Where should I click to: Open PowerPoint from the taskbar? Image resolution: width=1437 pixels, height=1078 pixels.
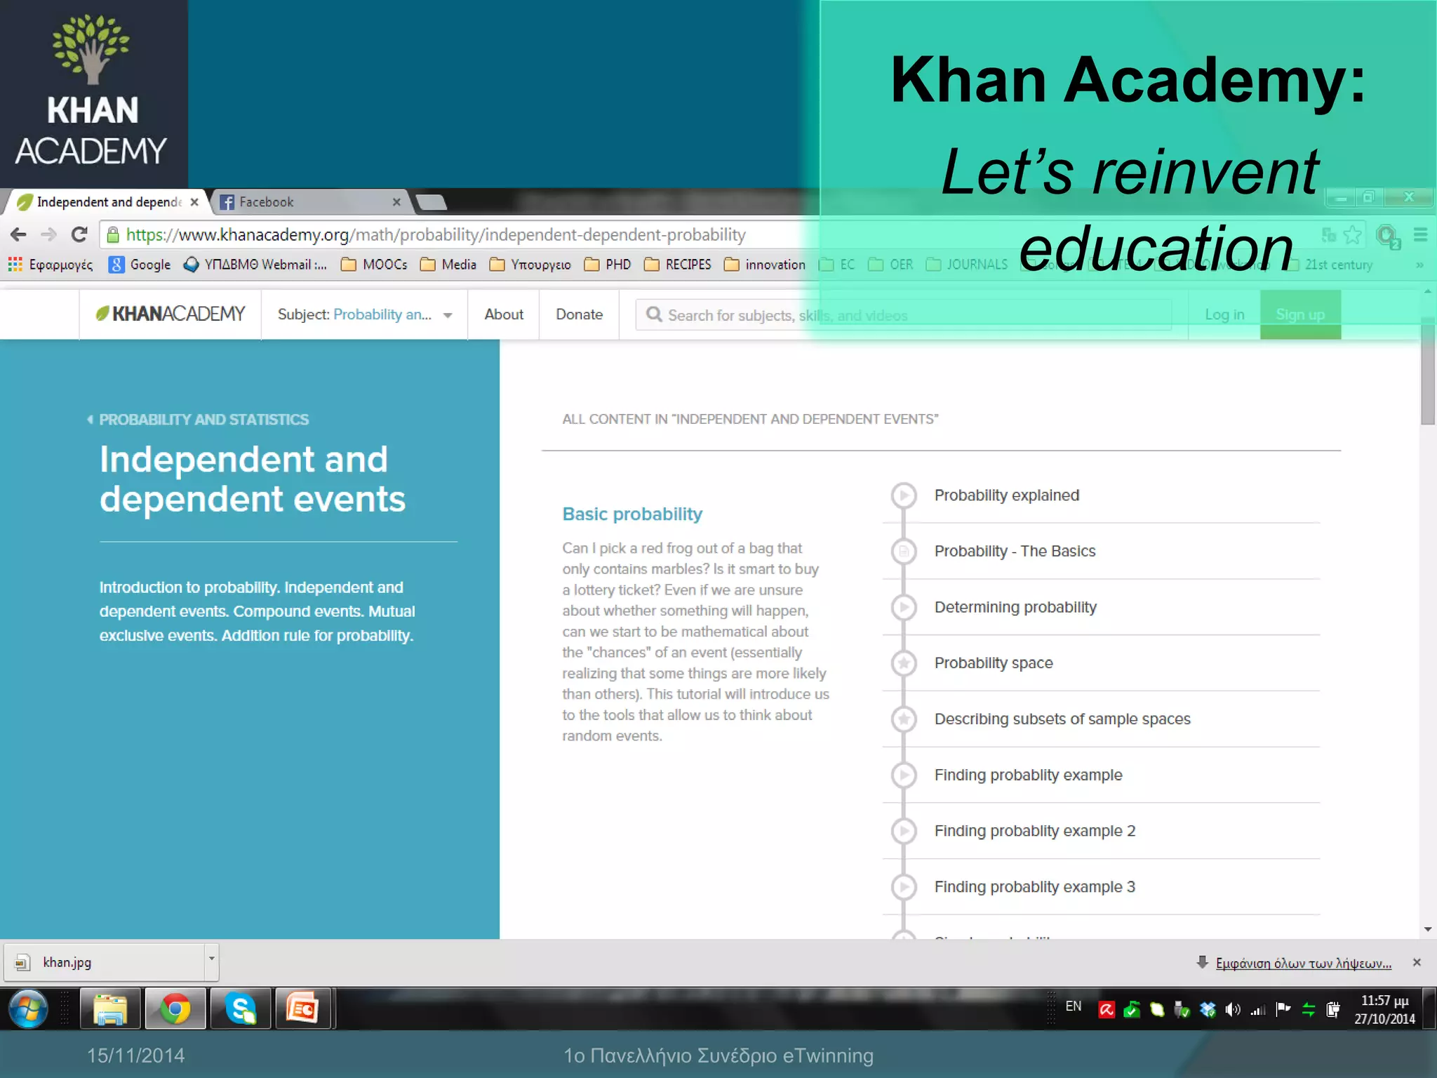(304, 1009)
